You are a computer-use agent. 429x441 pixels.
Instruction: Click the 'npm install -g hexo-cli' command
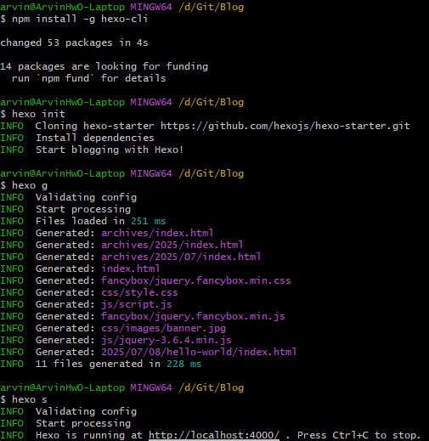(80, 19)
